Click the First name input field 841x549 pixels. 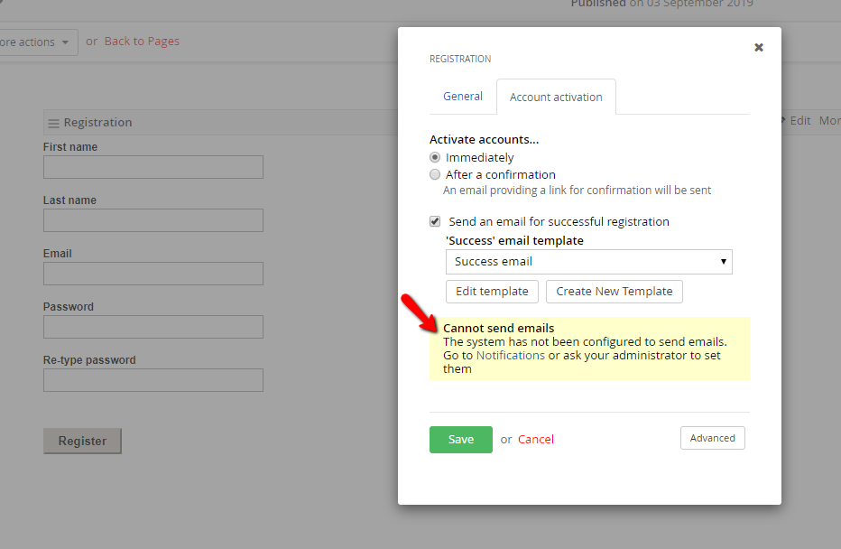click(153, 167)
